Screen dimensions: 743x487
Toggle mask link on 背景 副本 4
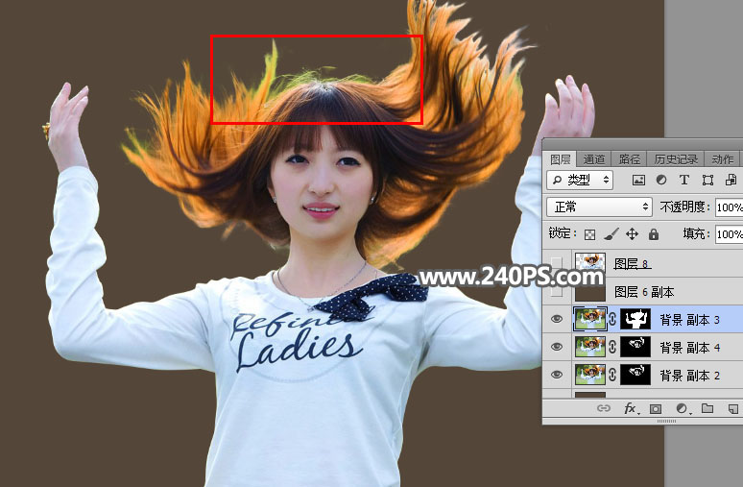point(612,347)
